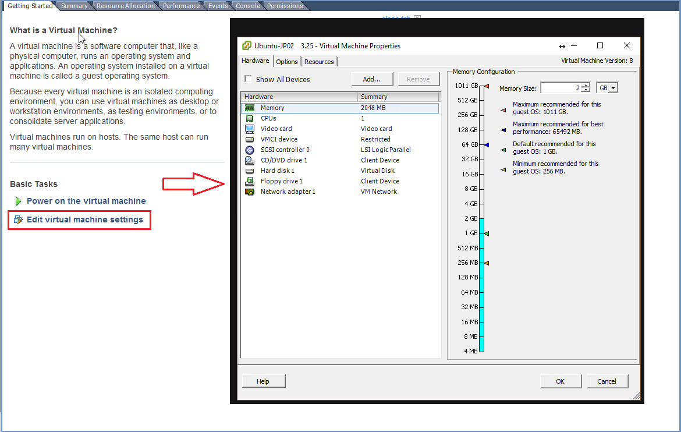This screenshot has width=681, height=432.
Task: Select the Virtual Disk summary text
Action: click(378, 171)
